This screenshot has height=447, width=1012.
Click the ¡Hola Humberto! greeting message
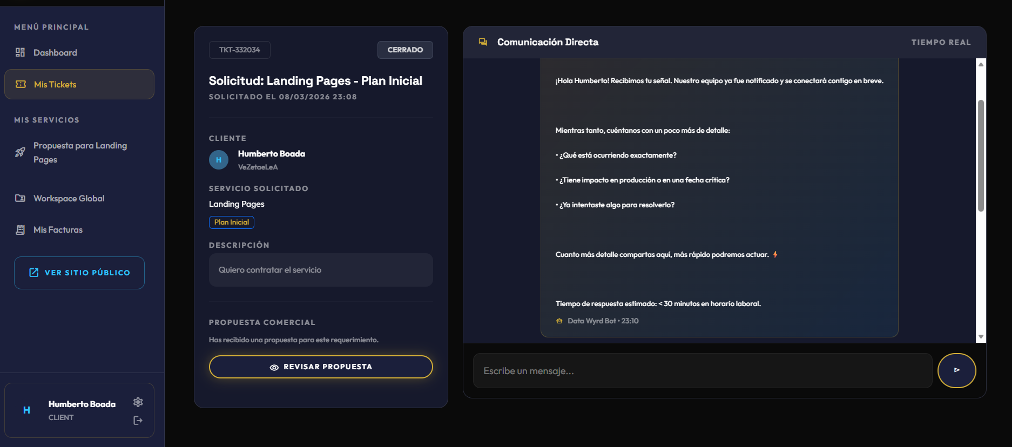pyautogui.click(x=720, y=80)
